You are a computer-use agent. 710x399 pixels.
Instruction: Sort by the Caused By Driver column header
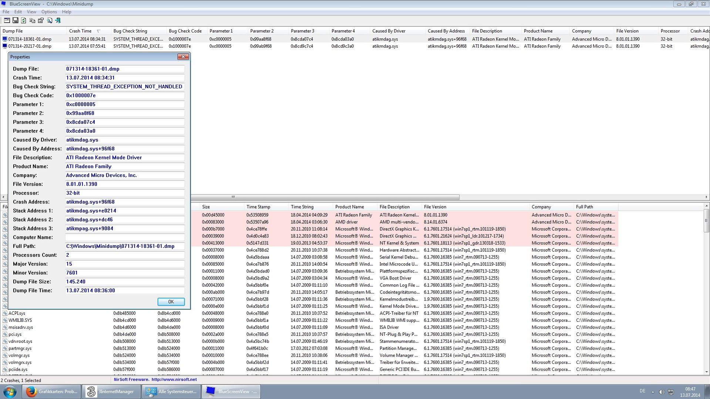(398, 31)
